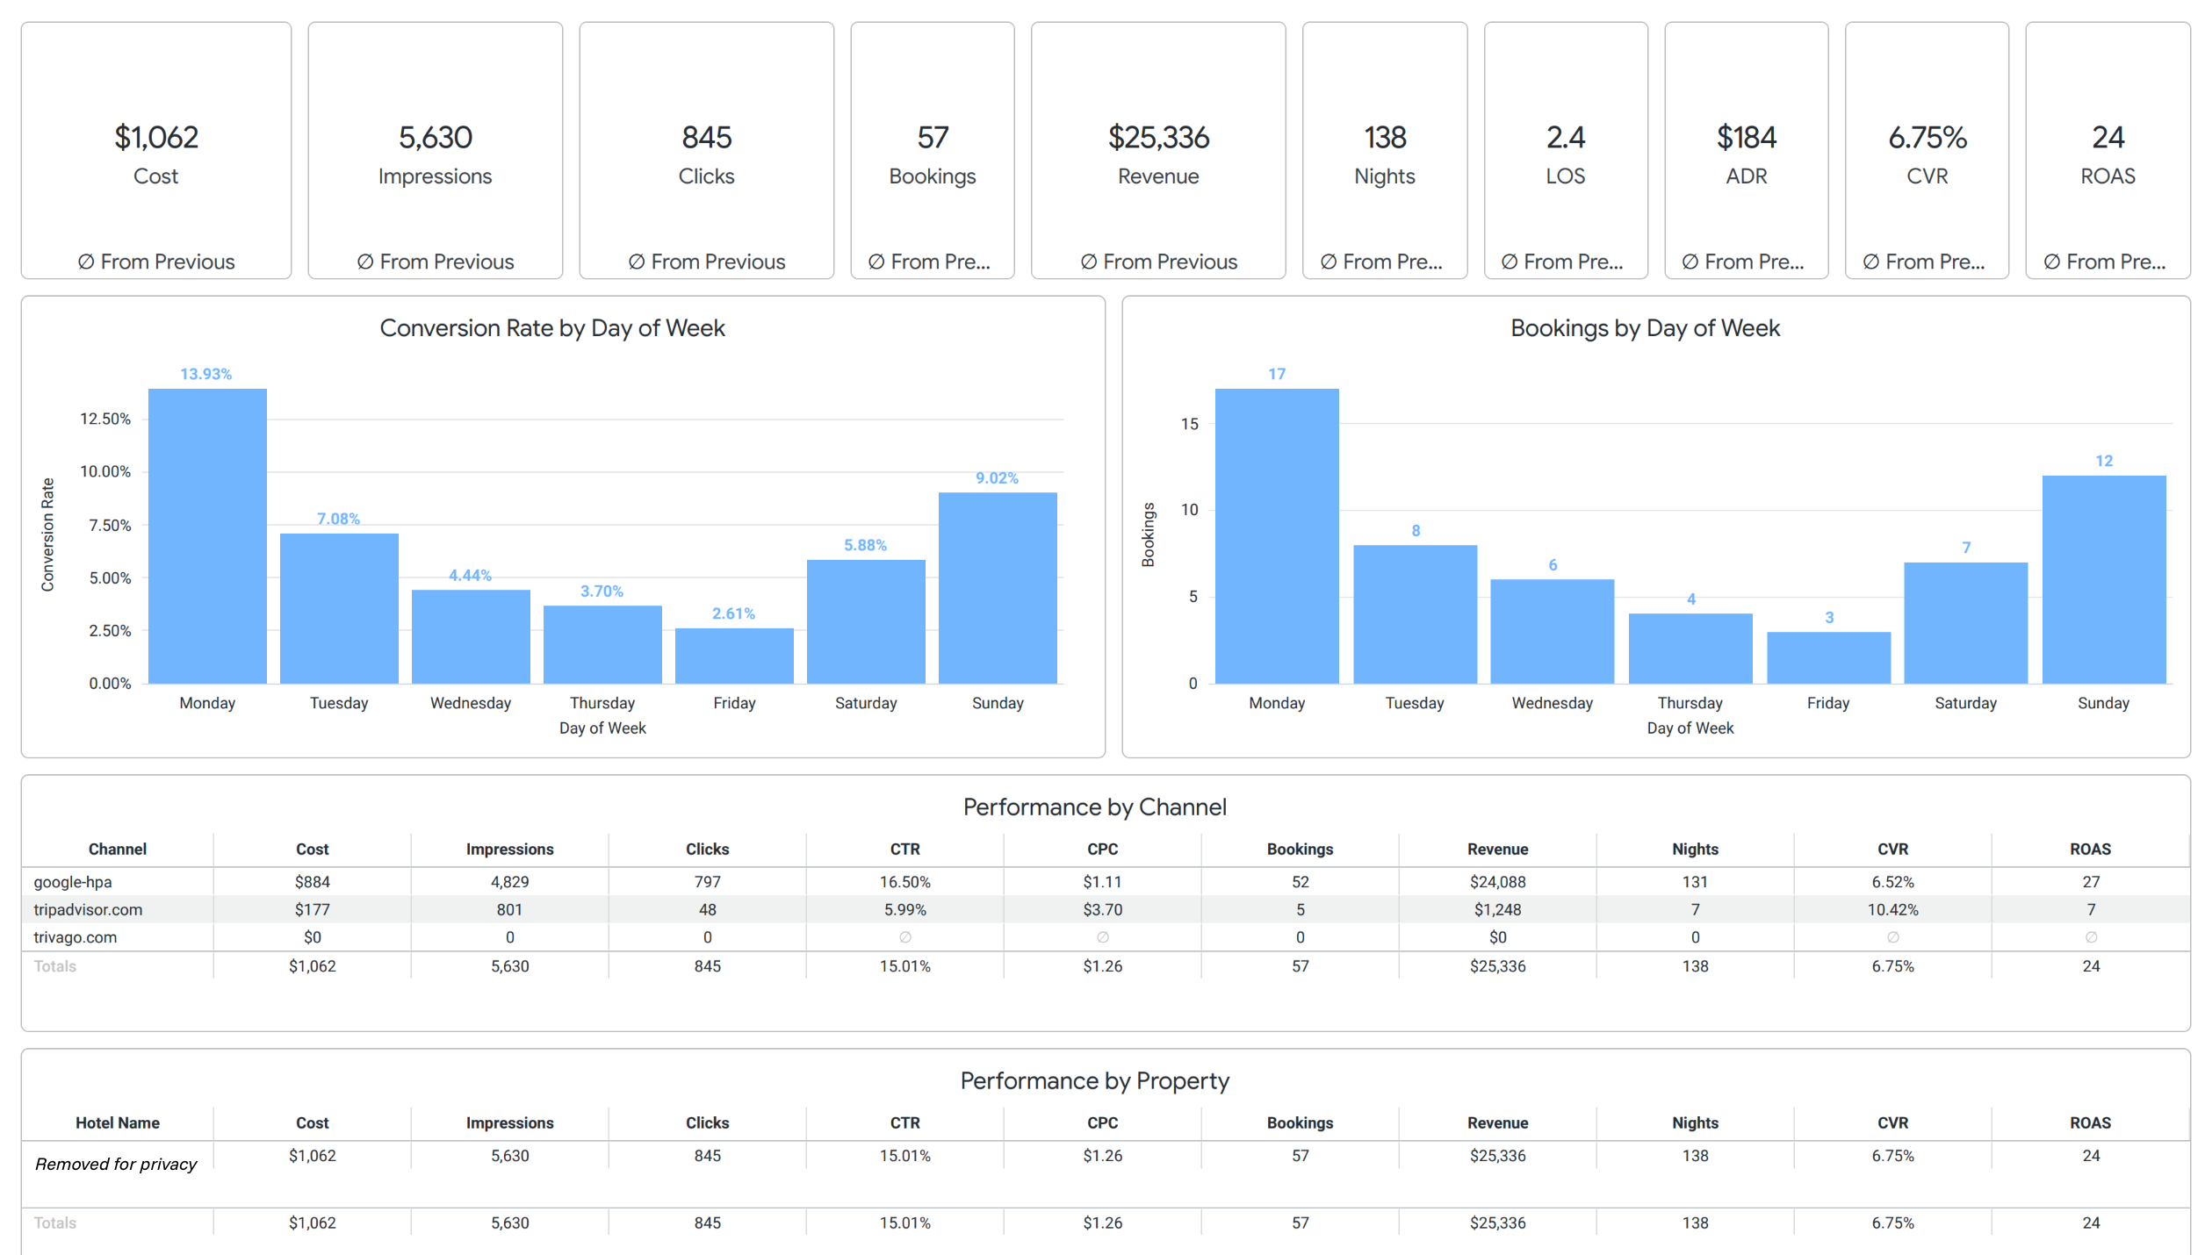Click Saturday 5.88% conversion rate bar
The height and width of the screenshot is (1255, 2205).
[x=866, y=621]
